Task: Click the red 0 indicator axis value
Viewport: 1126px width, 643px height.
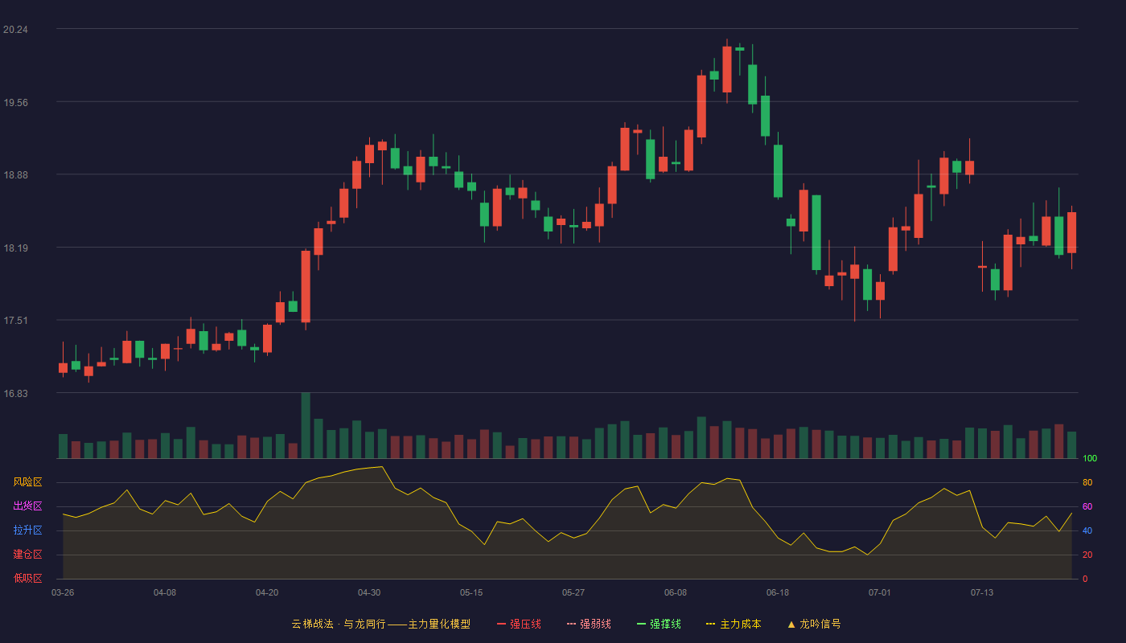Action: (1085, 579)
